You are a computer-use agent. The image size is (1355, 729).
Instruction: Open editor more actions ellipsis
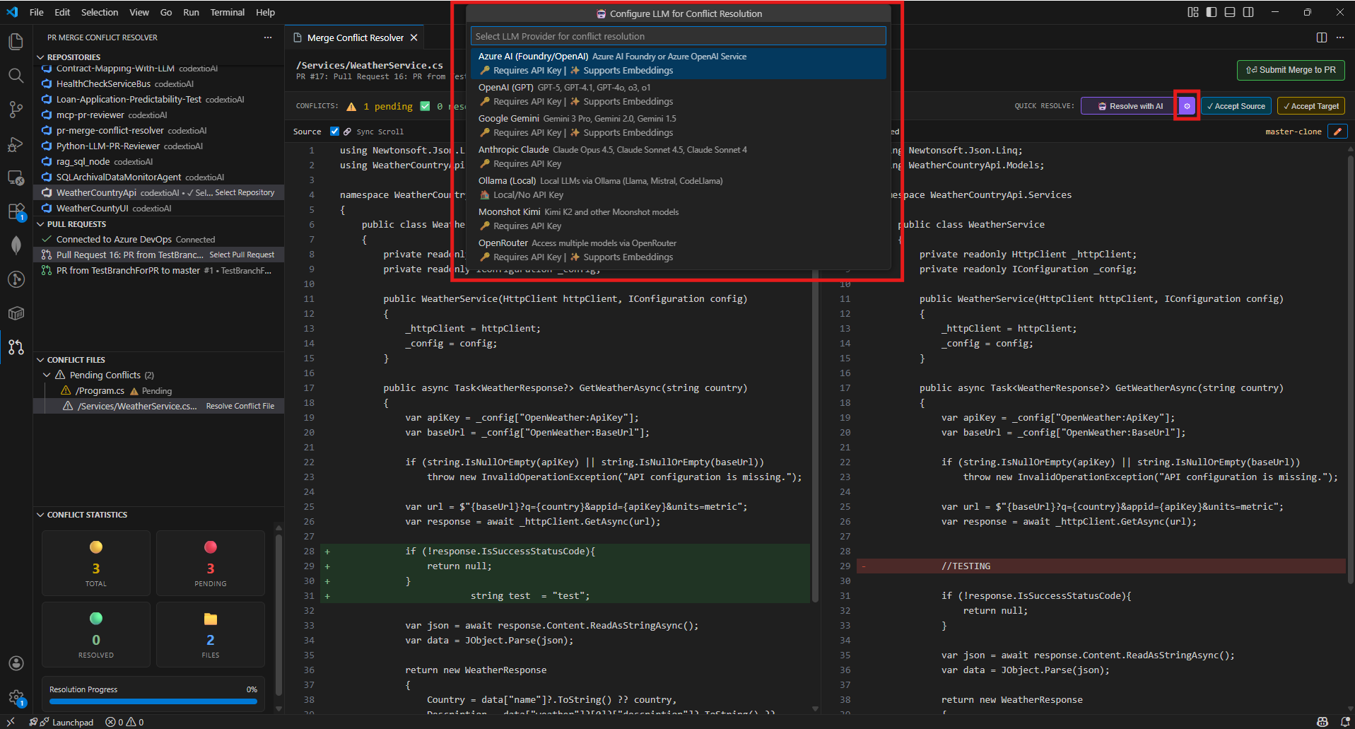click(x=1340, y=37)
